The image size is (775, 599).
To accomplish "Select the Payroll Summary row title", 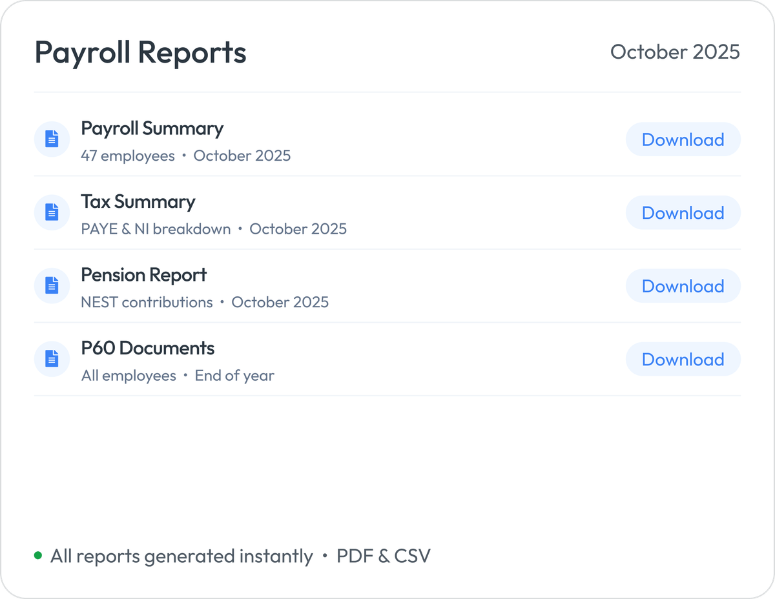I will coord(152,128).
